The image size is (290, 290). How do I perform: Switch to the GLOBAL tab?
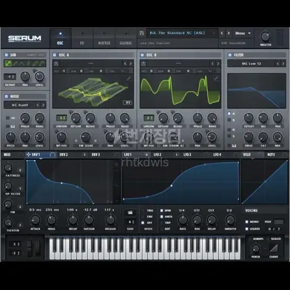click(126, 38)
